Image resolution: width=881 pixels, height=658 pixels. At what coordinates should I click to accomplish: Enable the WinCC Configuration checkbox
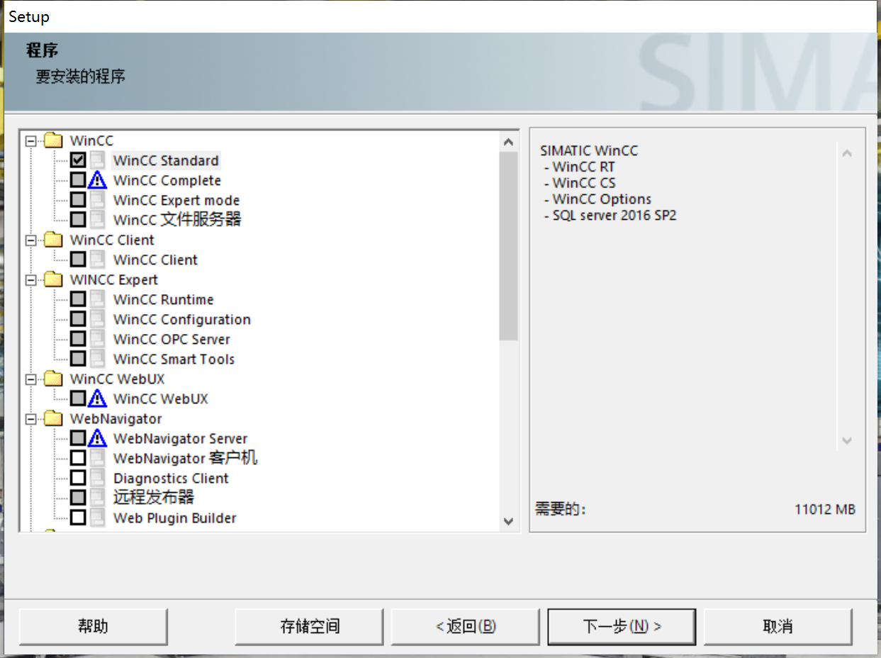78,319
